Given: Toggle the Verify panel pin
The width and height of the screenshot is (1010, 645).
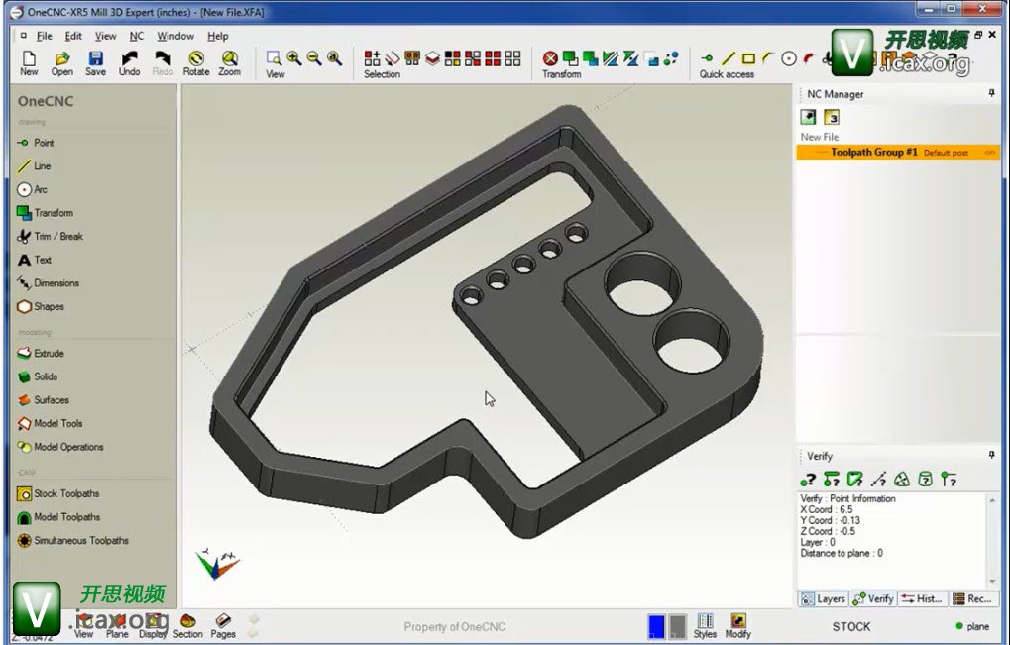Looking at the screenshot, I should (x=991, y=456).
